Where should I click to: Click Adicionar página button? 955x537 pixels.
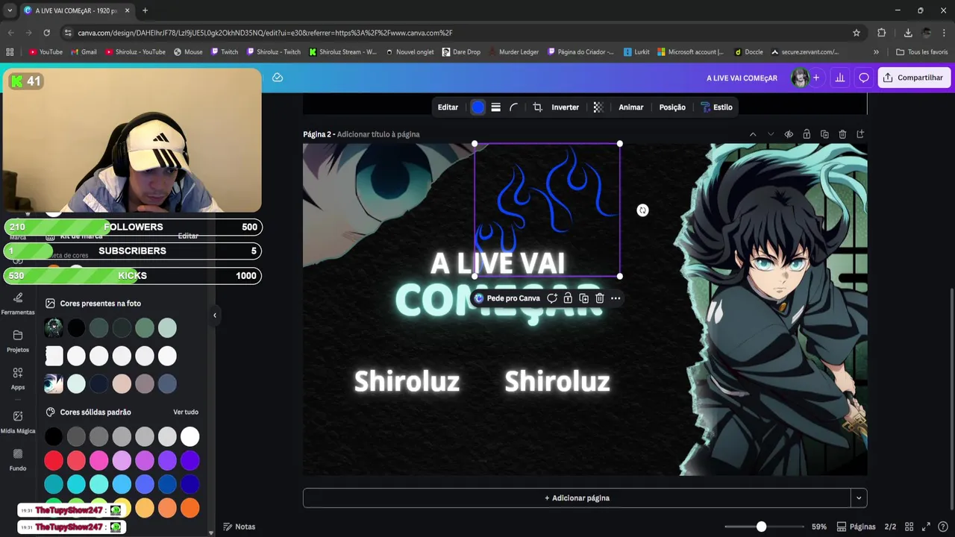577,498
